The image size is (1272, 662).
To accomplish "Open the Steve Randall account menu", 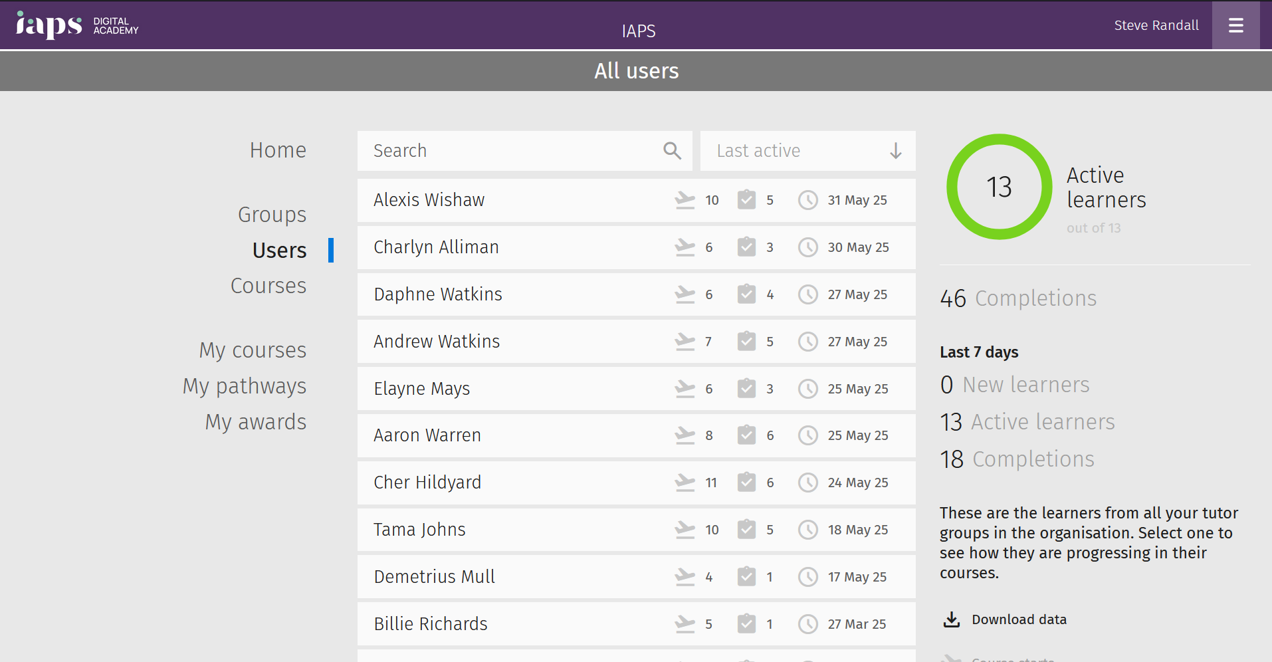I will point(1156,25).
